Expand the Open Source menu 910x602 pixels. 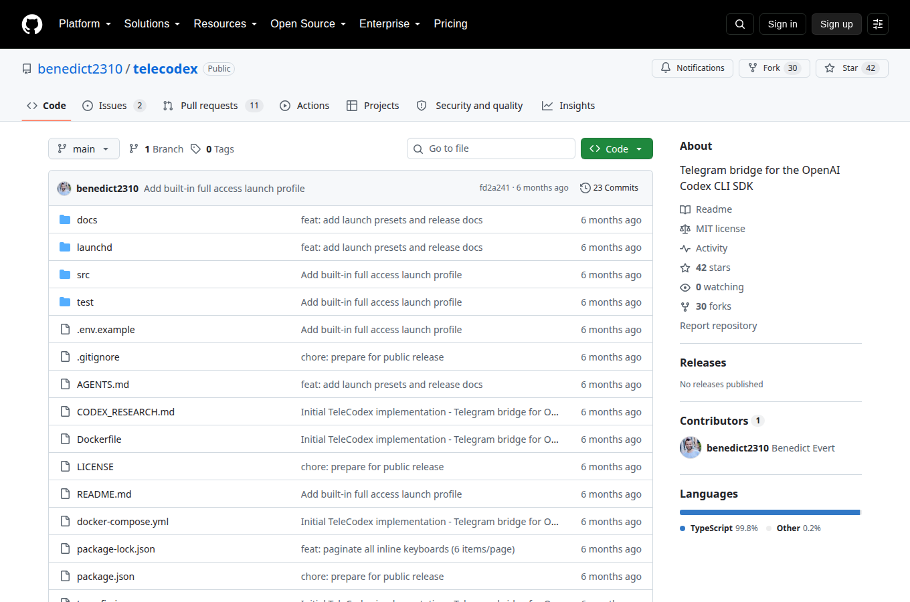308,24
